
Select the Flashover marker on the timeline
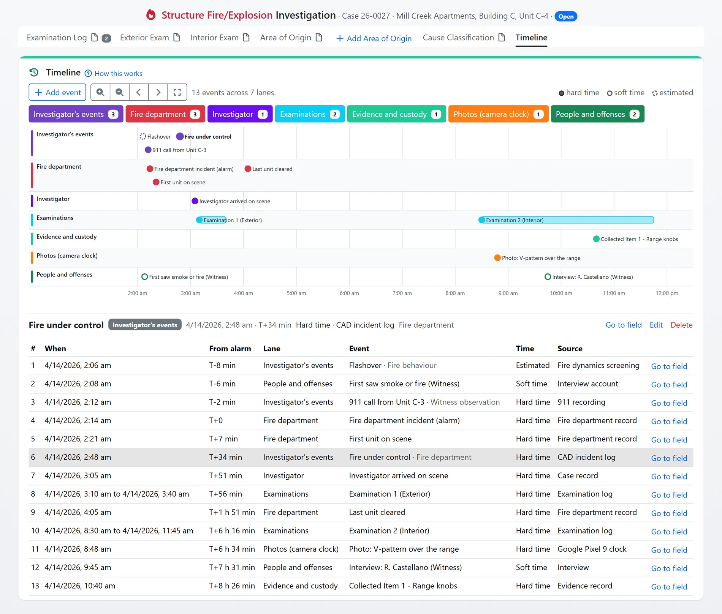point(143,136)
